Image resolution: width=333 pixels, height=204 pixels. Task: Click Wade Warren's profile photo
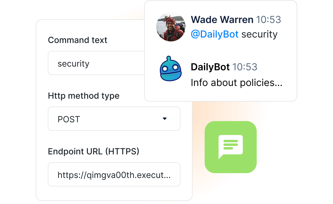[171, 27]
